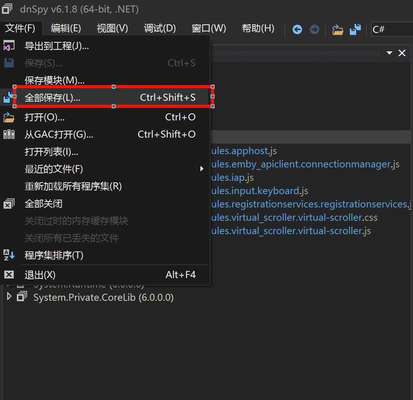Viewport: 413px width, 400px height.
Task: Click the navigate back arrow icon
Action: (297, 29)
